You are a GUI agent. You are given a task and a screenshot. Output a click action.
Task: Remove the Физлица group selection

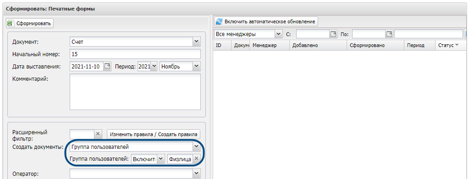[196, 159]
